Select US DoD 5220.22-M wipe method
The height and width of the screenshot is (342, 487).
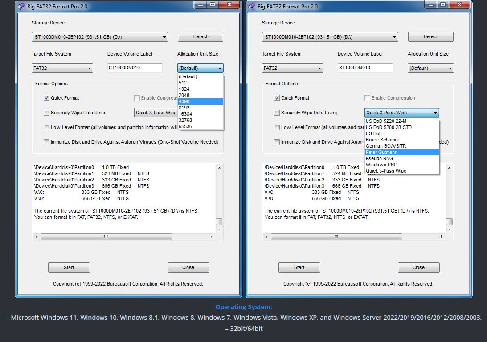(x=401, y=121)
